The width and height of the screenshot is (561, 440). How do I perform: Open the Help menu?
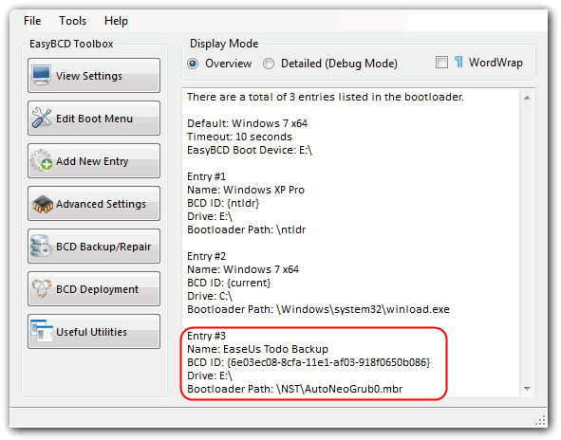click(116, 21)
